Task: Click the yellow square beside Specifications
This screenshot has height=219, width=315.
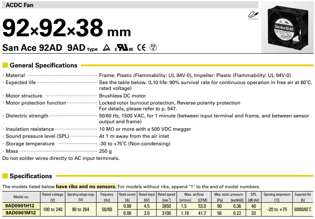Action: coord(5,176)
